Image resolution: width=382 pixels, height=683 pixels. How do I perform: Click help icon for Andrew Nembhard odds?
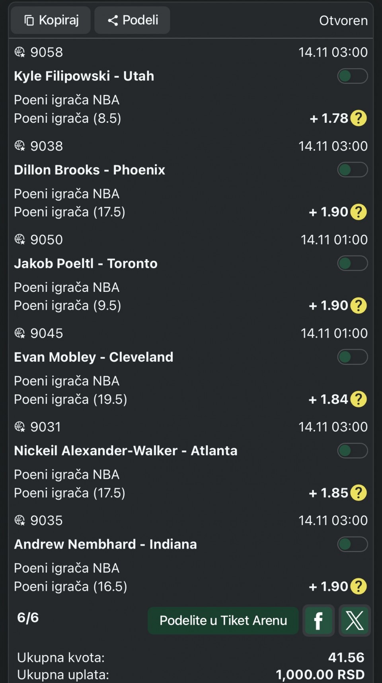click(x=359, y=587)
